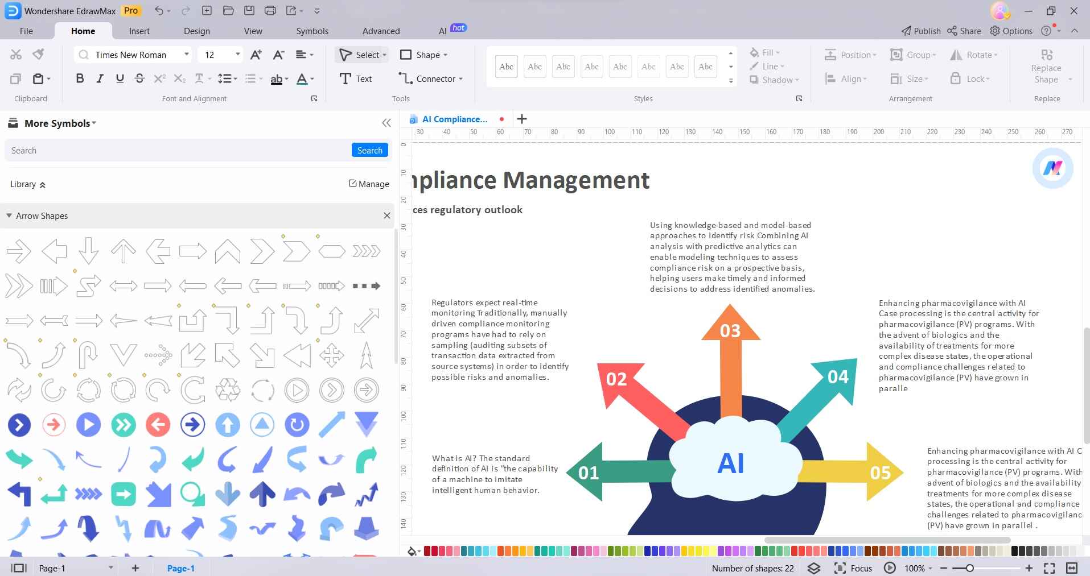Click the horizontal canvas scrollbar
This screenshot has height=576, width=1090.
(887, 540)
